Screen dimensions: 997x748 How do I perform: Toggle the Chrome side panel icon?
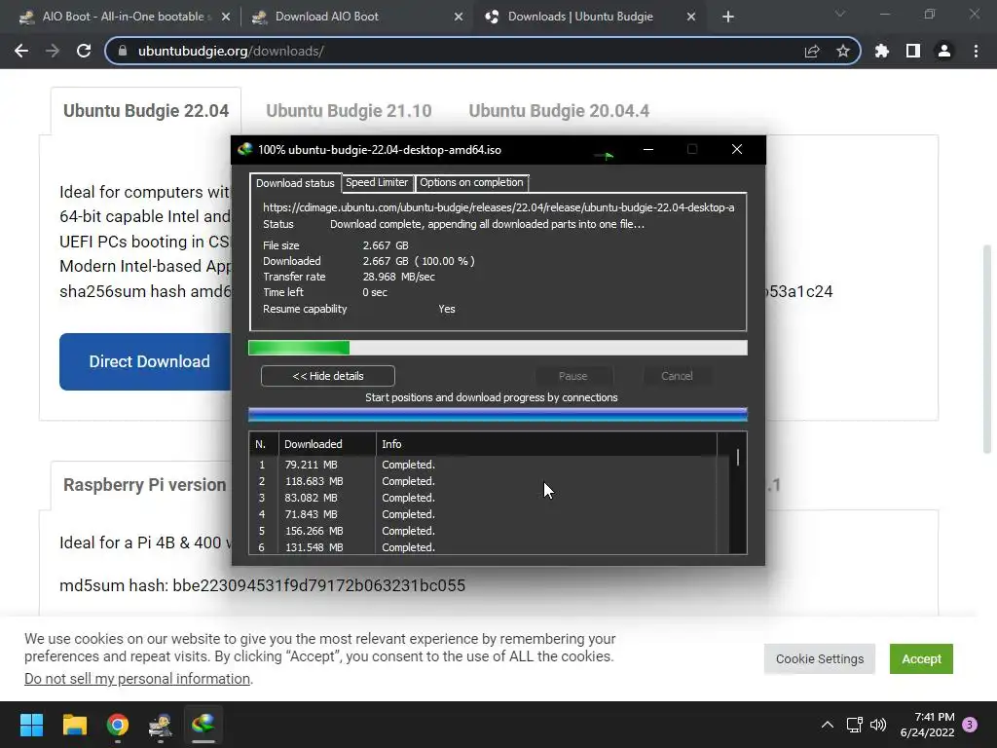[x=913, y=51]
